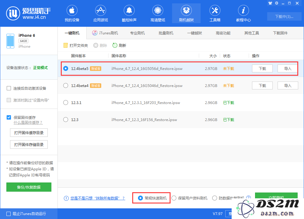
Task: Open settings gear in title bar
Action: (x=277, y=3)
